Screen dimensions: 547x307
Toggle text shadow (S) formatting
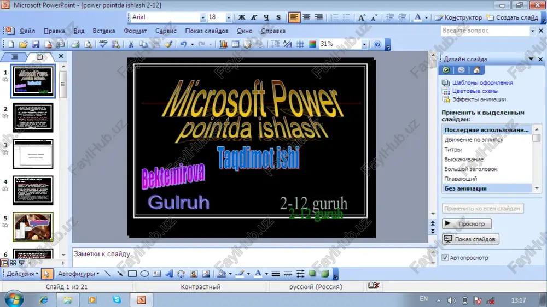pyautogui.click(x=278, y=17)
